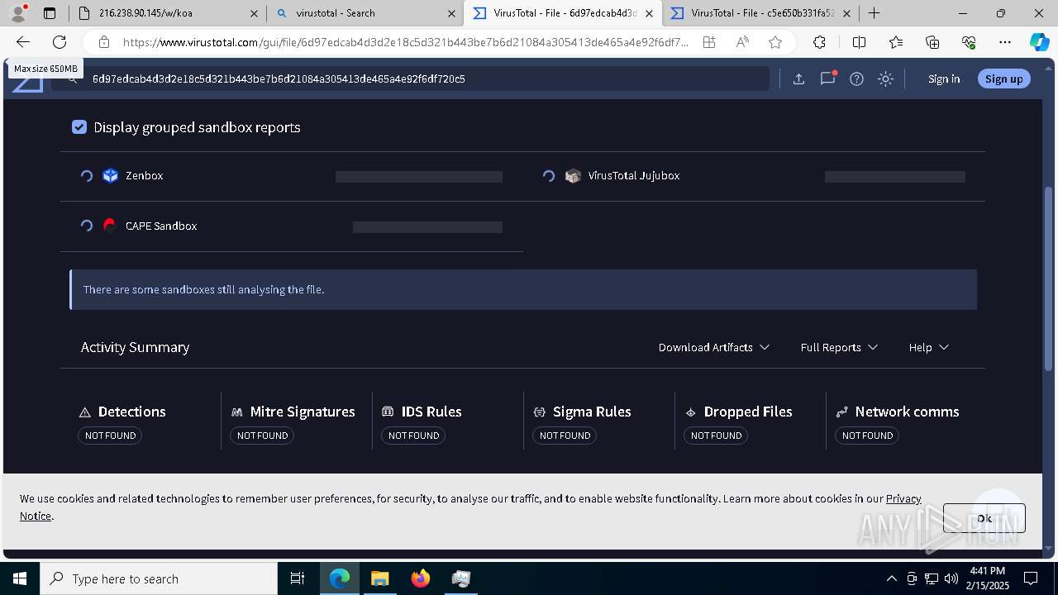Click the VirusTotal upload file icon

(798, 79)
